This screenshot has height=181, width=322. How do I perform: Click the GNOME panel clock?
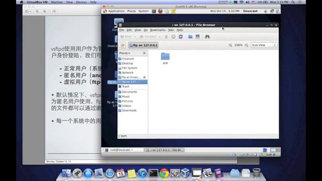(x=225, y=11)
